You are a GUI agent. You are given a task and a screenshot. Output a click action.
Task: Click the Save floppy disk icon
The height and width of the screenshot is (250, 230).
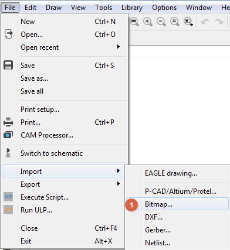8,65
